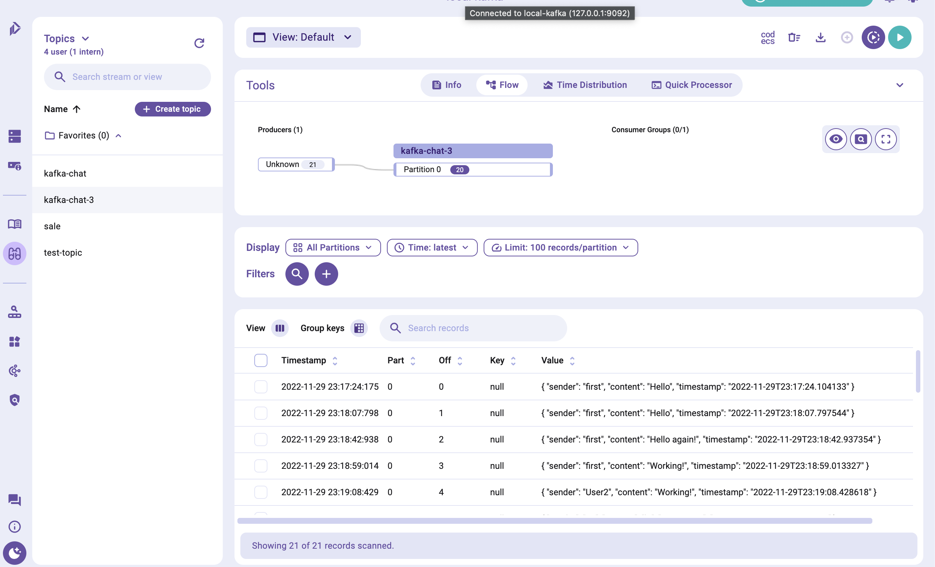Viewport: 935px width, 567px height.
Task: Click the horizontal scrollbar under records table
Action: 554,521
